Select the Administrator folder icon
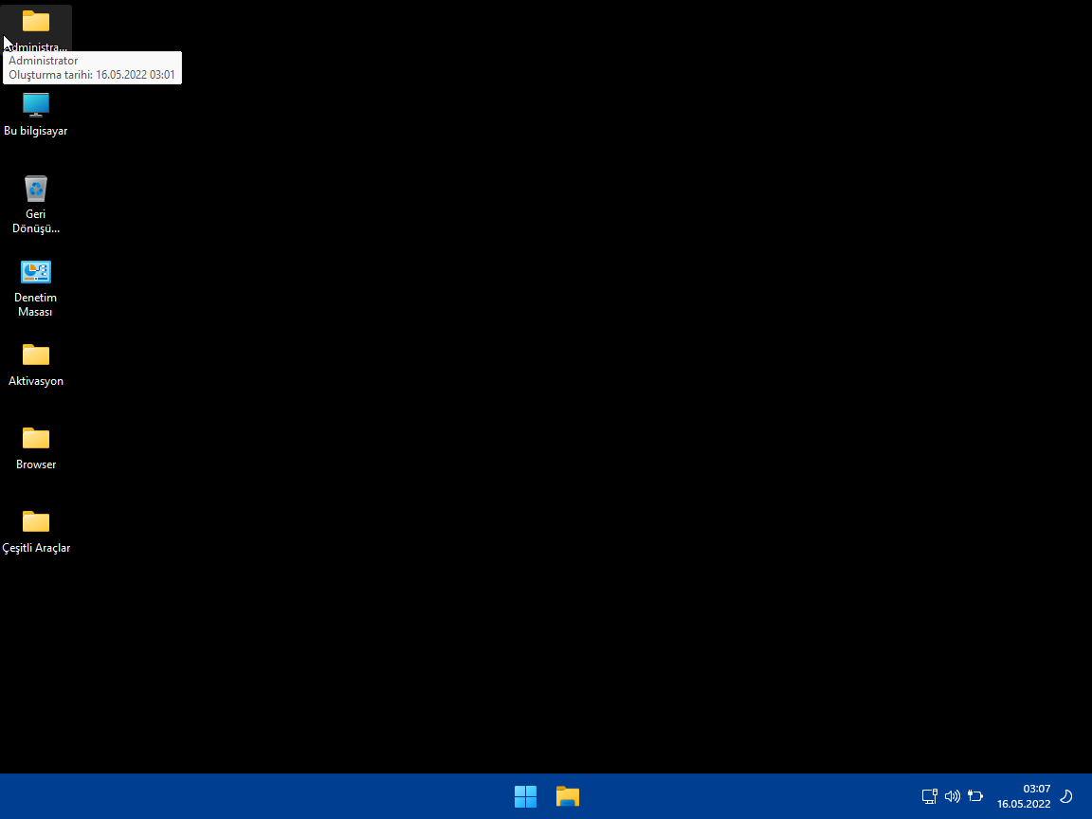The image size is (1092, 819). coord(36,21)
